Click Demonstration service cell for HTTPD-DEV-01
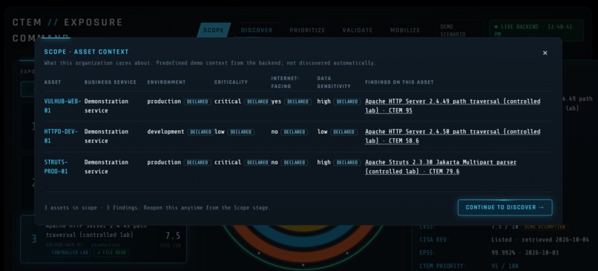Image resolution: width=598 pixels, height=271 pixels. 106,136
